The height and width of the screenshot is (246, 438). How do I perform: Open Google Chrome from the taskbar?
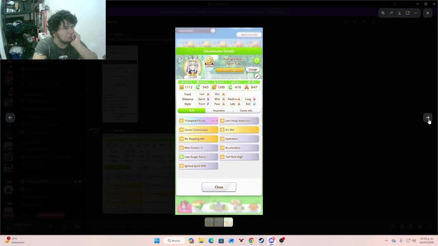(251, 241)
